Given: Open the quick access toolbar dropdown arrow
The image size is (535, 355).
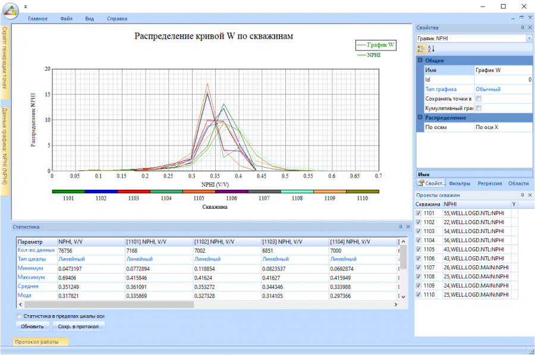Looking at the screenshot, I should tap(26, 7).
